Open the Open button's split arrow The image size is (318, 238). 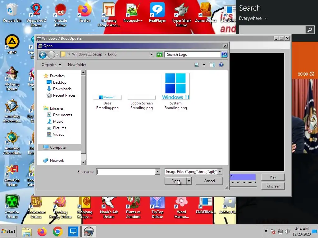(x=189, y=181)
